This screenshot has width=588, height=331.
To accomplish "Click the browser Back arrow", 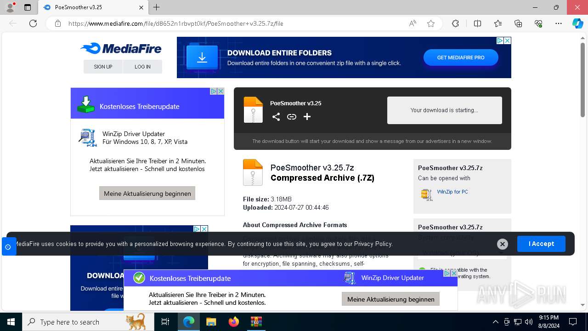I will [13, 23].
